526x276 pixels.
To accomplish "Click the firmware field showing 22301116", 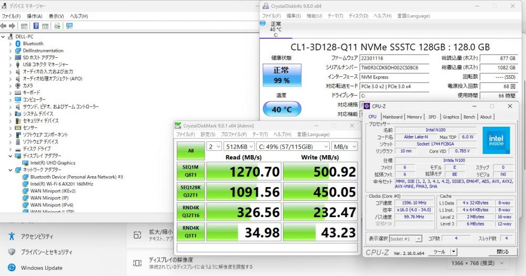I will (x=394, y=58).
